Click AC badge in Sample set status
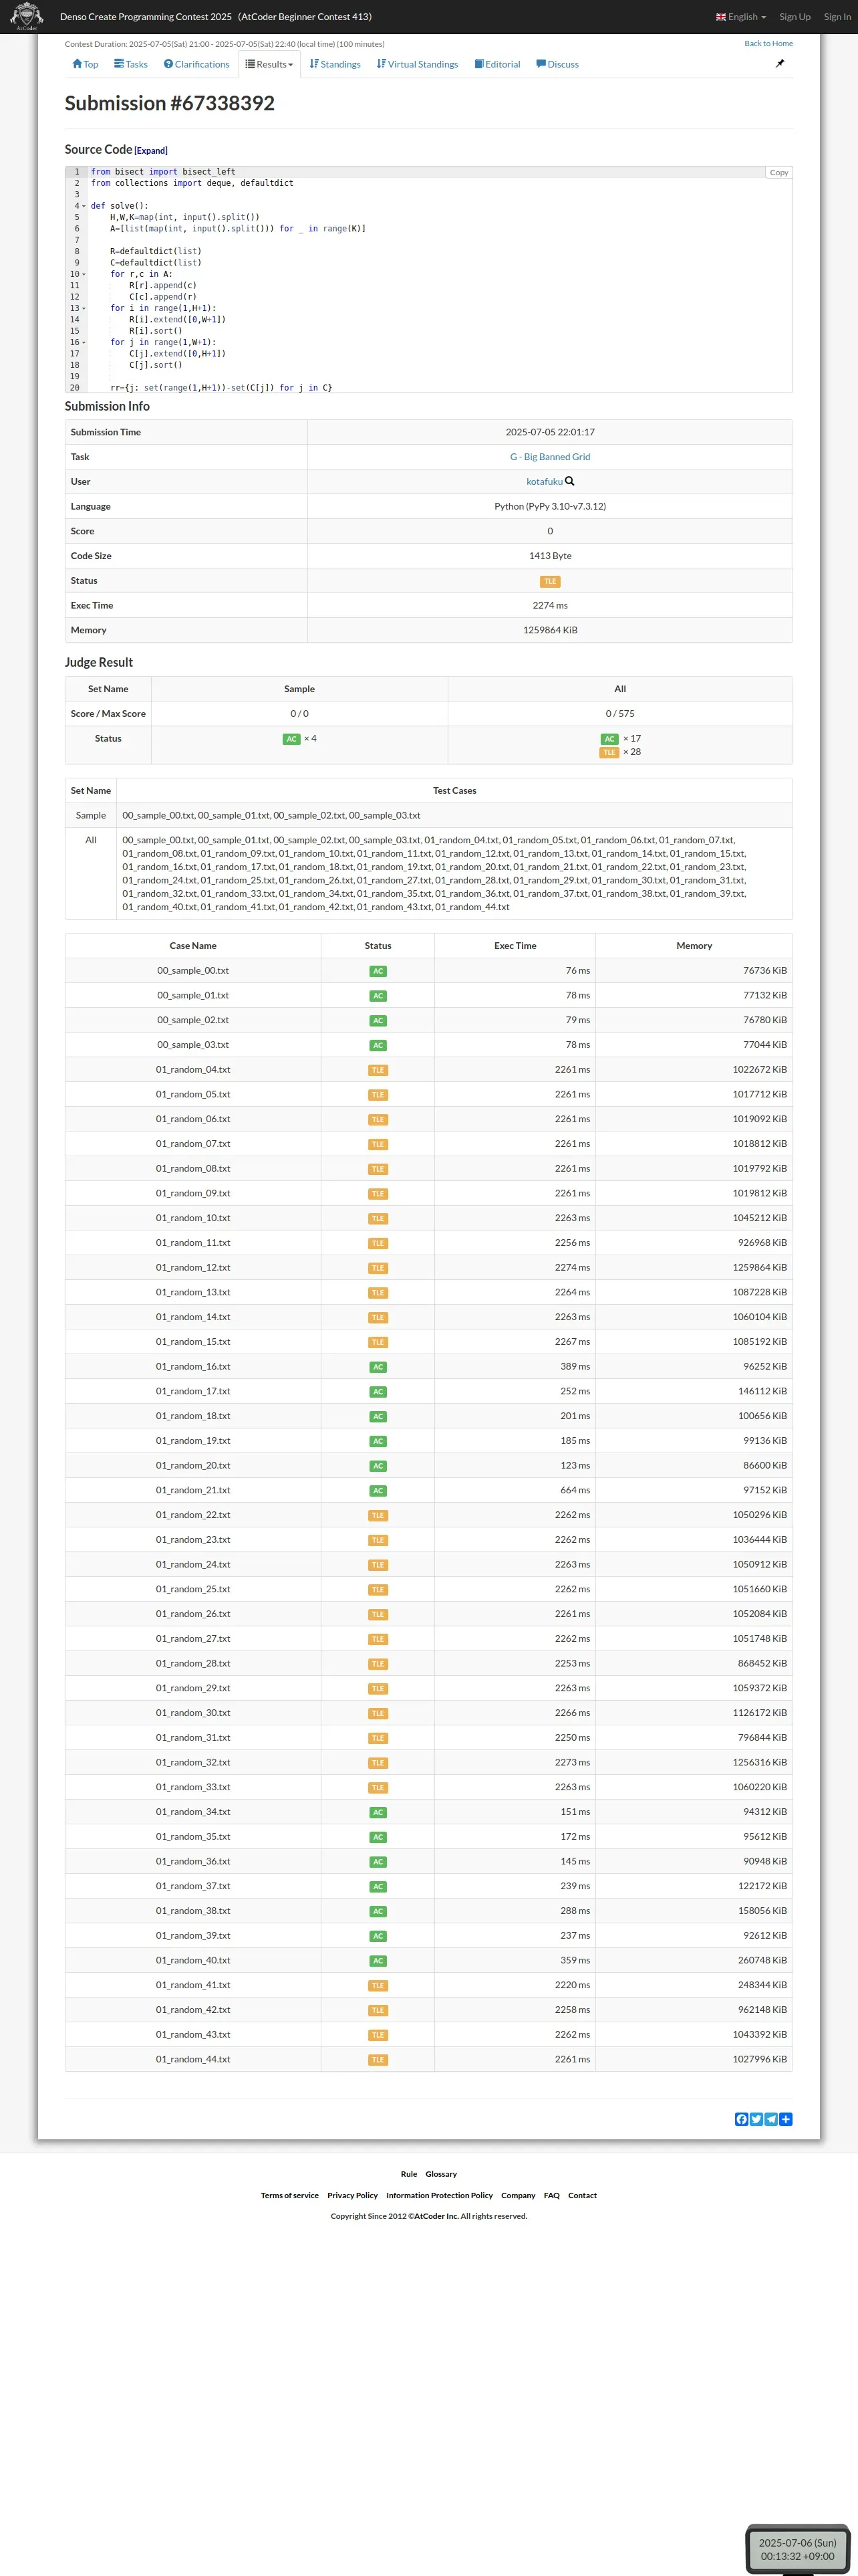Viewport: 858px width, 2576px height. coord(291,739)
